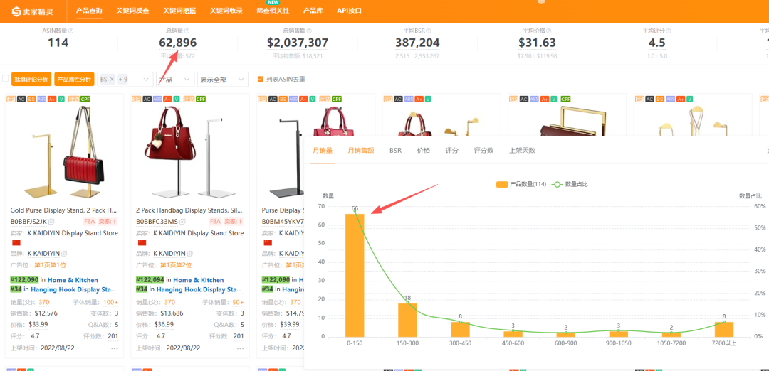The image size is (769, 371).
Task: Click the 7200以上 bar in chart
Action: click(x=724, y=329)
